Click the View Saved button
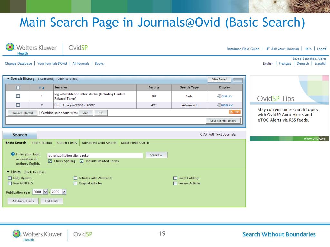 pyautogui.click(x=219, y=79)
